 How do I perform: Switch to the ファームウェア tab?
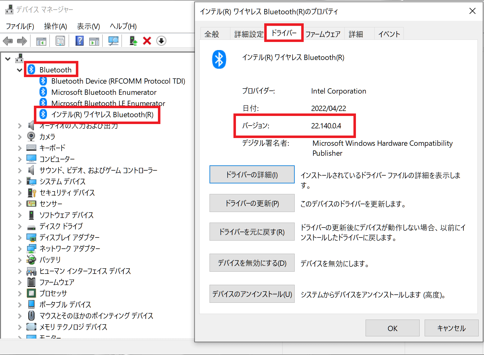pos(323,34)
